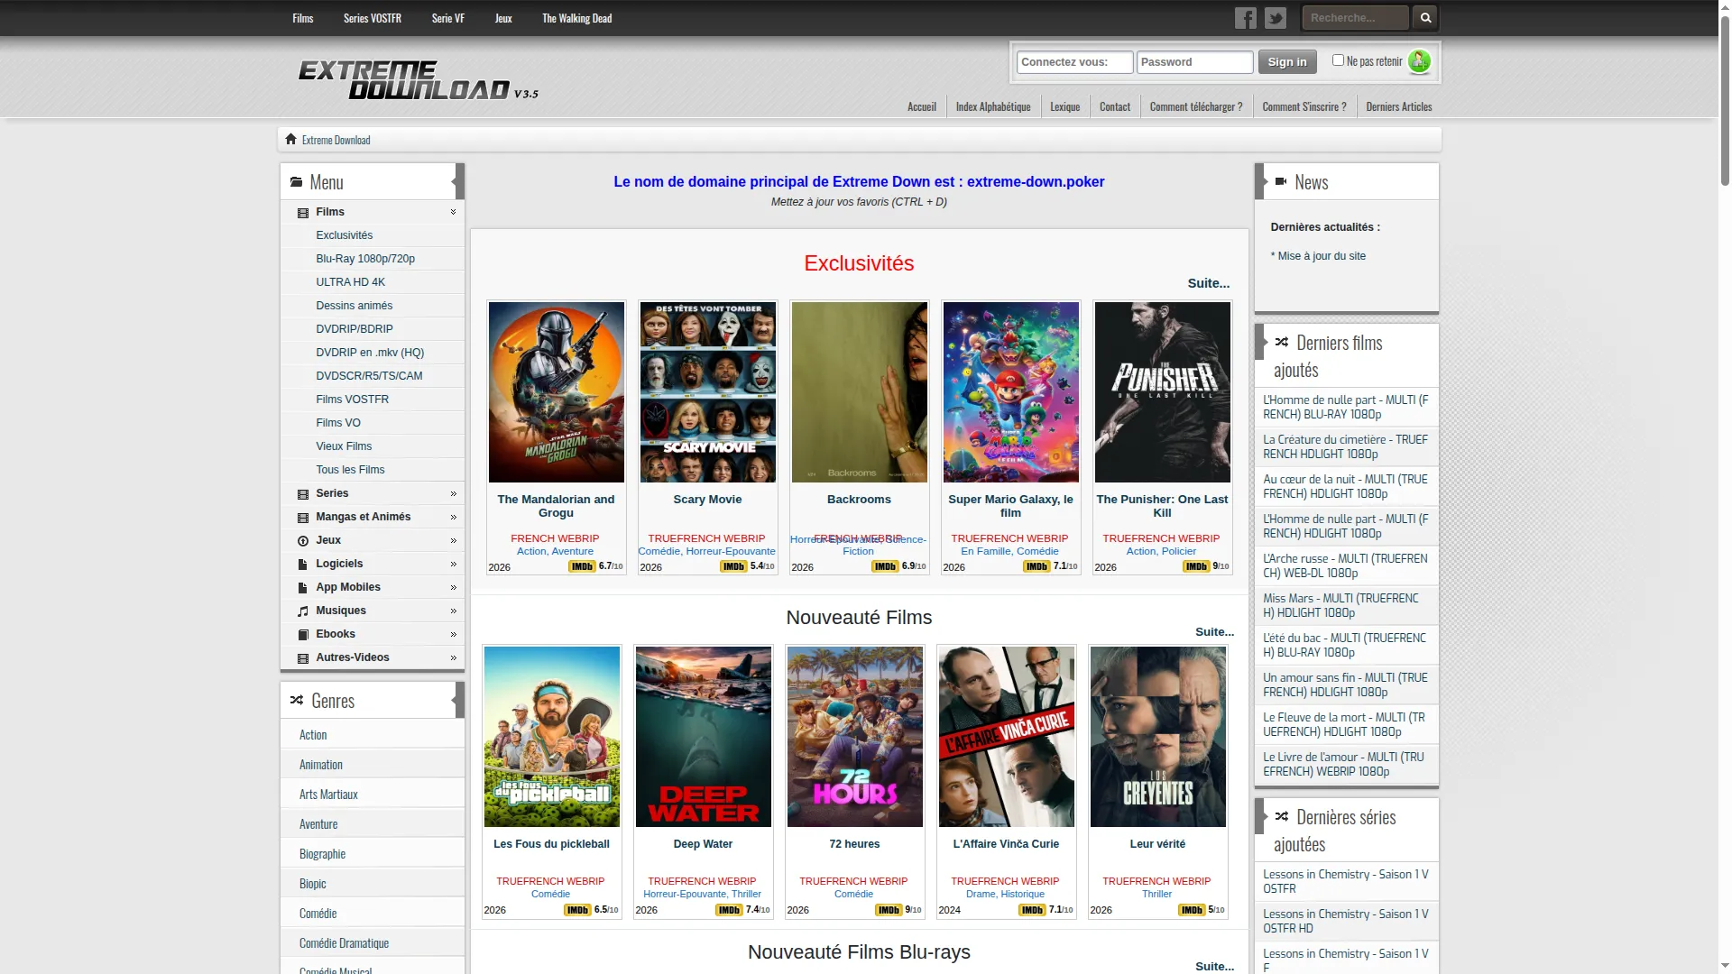Screen dimensions: 1732x974
Task: Click the IMDb badge under Scary Movie
Action: coord(733,566)
